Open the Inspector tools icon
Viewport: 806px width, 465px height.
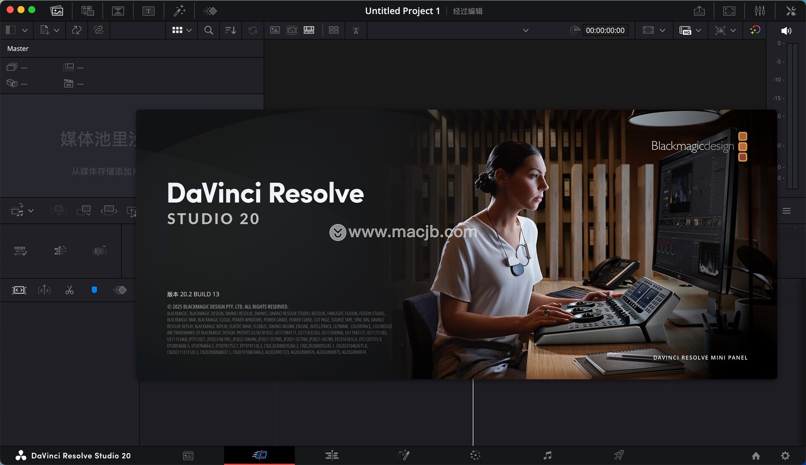tap(791, 11)
